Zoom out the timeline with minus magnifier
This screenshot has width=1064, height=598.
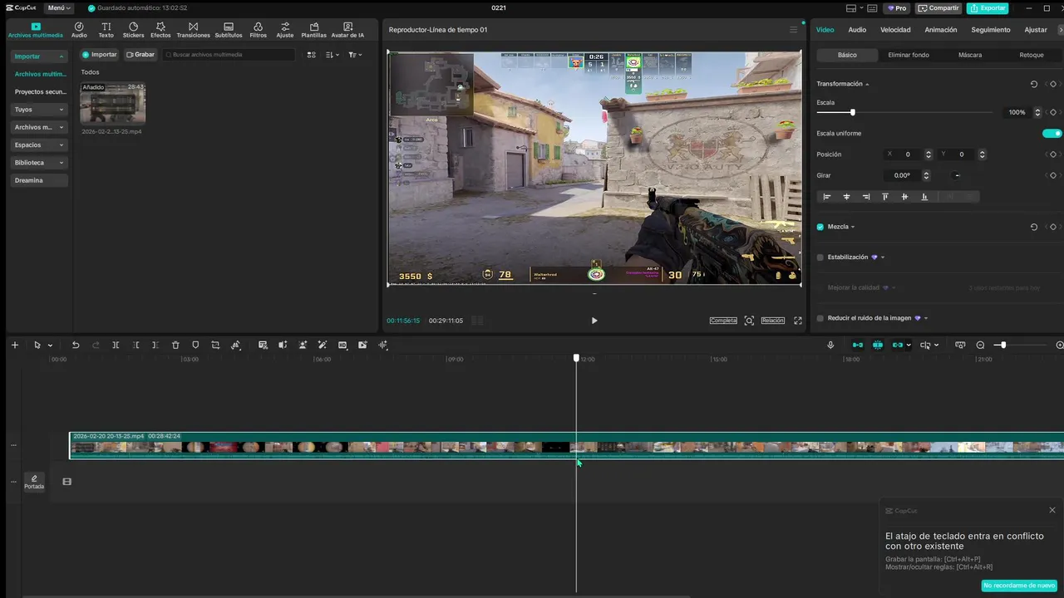tap(980, 345)
